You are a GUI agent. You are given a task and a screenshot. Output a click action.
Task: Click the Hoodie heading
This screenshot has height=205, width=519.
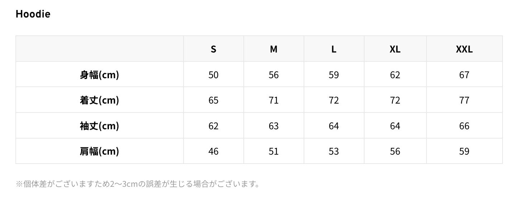(x=33, y=14)
